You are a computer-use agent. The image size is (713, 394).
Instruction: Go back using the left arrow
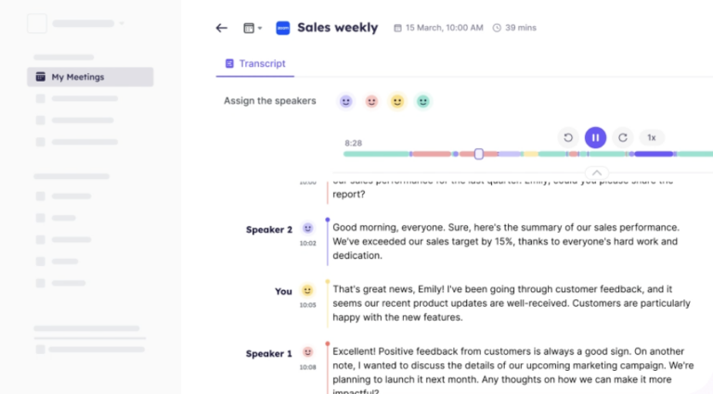[221, 28]
